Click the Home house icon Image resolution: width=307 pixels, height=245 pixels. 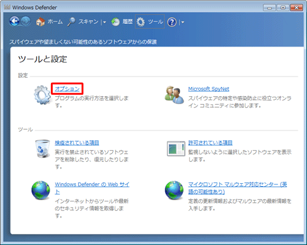pos(41,21)
